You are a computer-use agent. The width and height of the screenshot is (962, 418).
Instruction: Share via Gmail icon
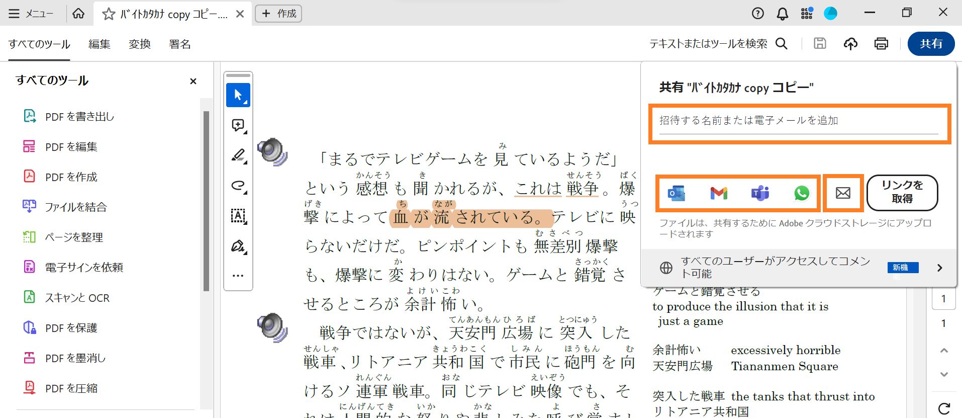tap(719, 193)
